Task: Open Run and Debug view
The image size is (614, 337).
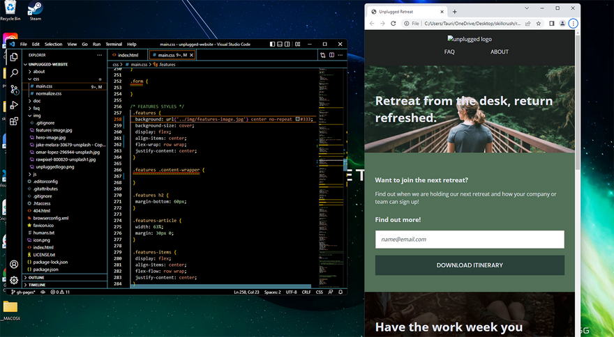Action: 14,105
